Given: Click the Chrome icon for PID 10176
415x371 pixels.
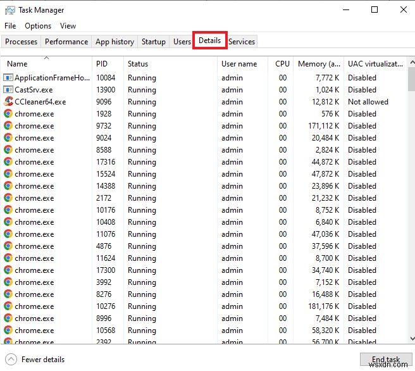Looking at the screenshot, I should tap(8, 210).
